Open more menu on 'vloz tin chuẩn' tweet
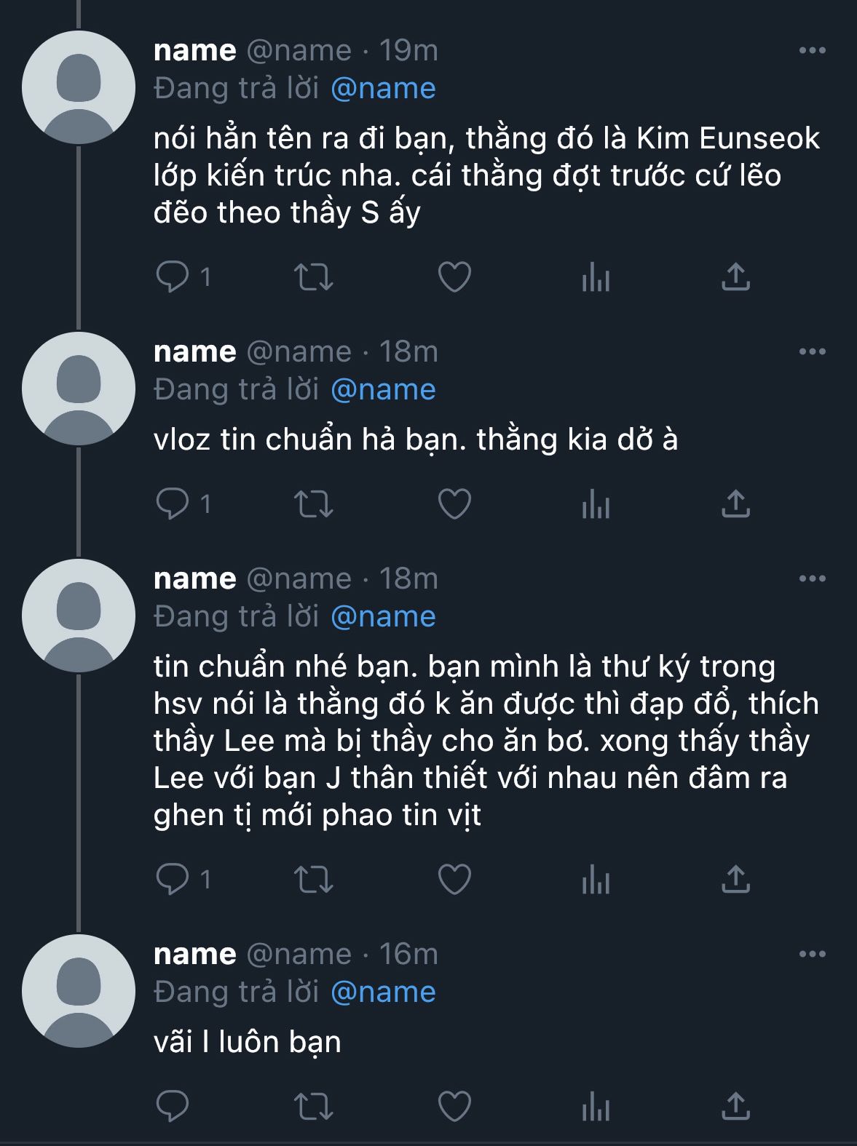The image size is (857, 1146). point(812,352)
